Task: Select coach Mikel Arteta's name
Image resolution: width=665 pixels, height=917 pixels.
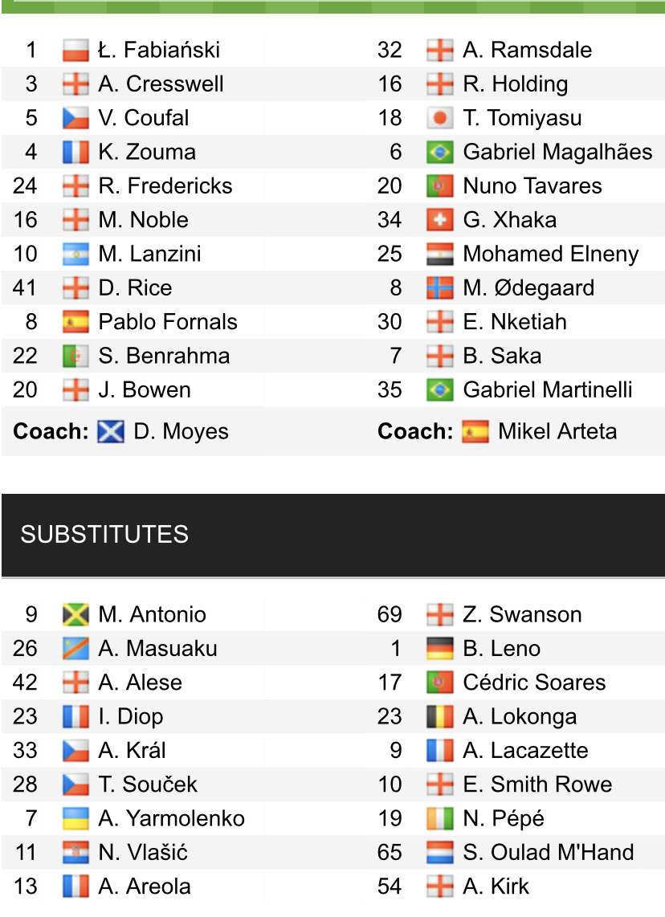Action: 557,431
